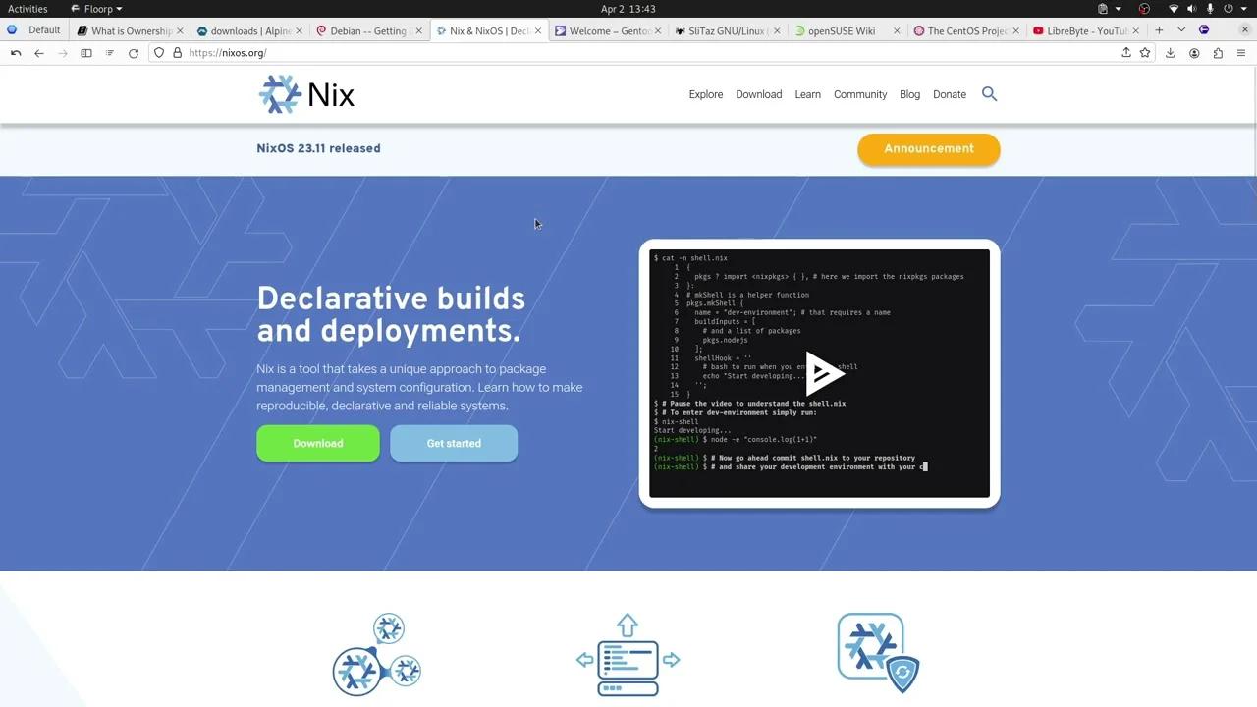The height and width of the screenshot is (707, 1257).
Task: Open the tab list view icon beside reload
Action: click(110, 53)
